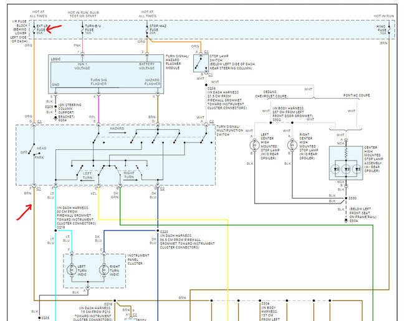
Task: Click the left turn indicator bulb symbol
Action: 72,270
